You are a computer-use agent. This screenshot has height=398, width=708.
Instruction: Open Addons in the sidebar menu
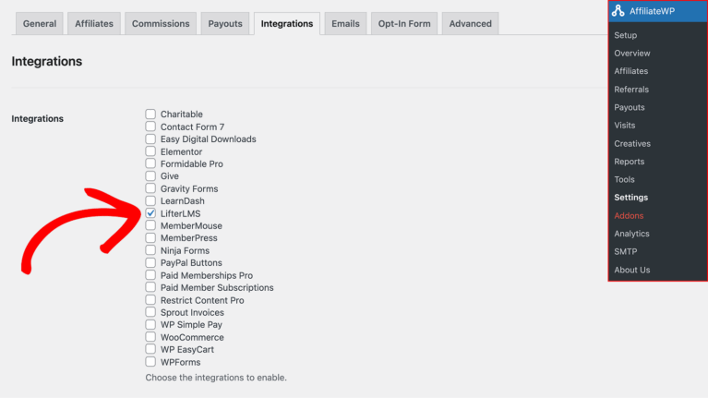[629, 216]
